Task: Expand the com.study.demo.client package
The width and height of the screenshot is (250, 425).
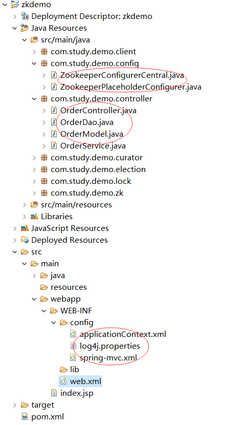Action: click(34, 52)
